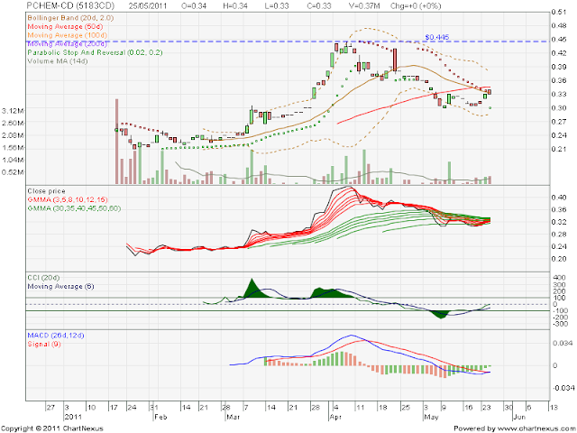
Task: Click the V=0.37M volume value
Action: pos(363,6)
